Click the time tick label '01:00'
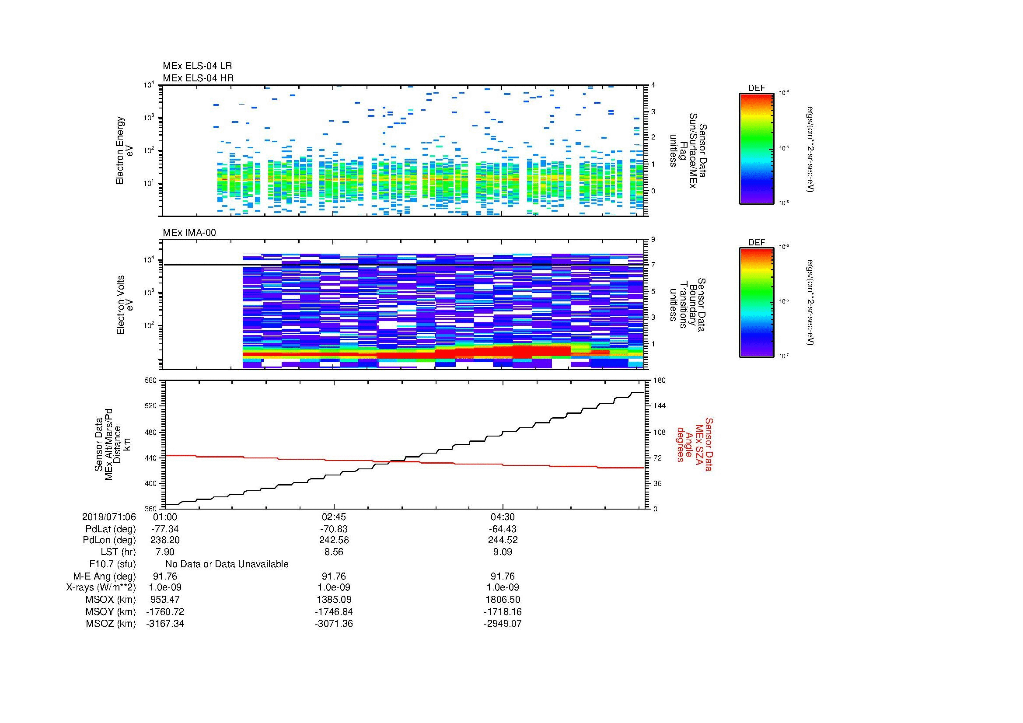The width and height of the screenshot is (1023, 723). pyautogui.click(x=165, y=517)
